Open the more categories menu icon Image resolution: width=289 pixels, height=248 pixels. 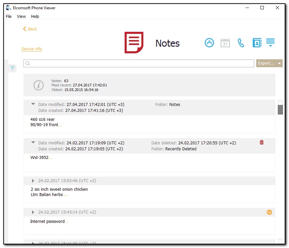point(270,43)
